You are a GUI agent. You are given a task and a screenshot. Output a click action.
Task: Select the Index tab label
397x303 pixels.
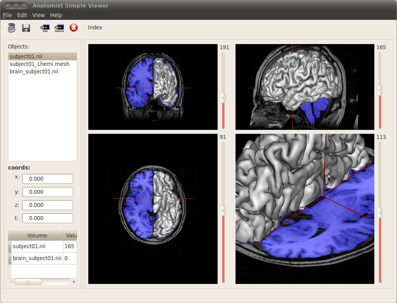(x=95, y=27)
